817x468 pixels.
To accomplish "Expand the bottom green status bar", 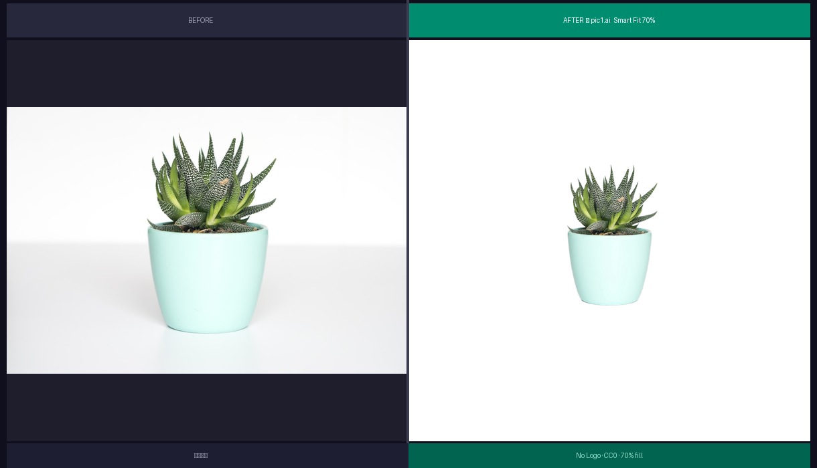I will coord(609,455).
